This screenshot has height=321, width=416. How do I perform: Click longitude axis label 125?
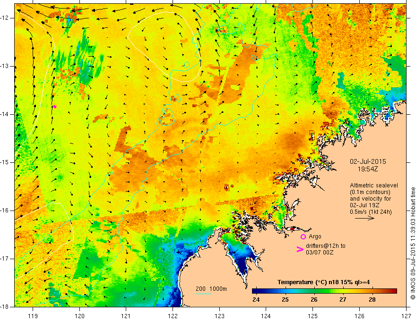click(313, 316)
